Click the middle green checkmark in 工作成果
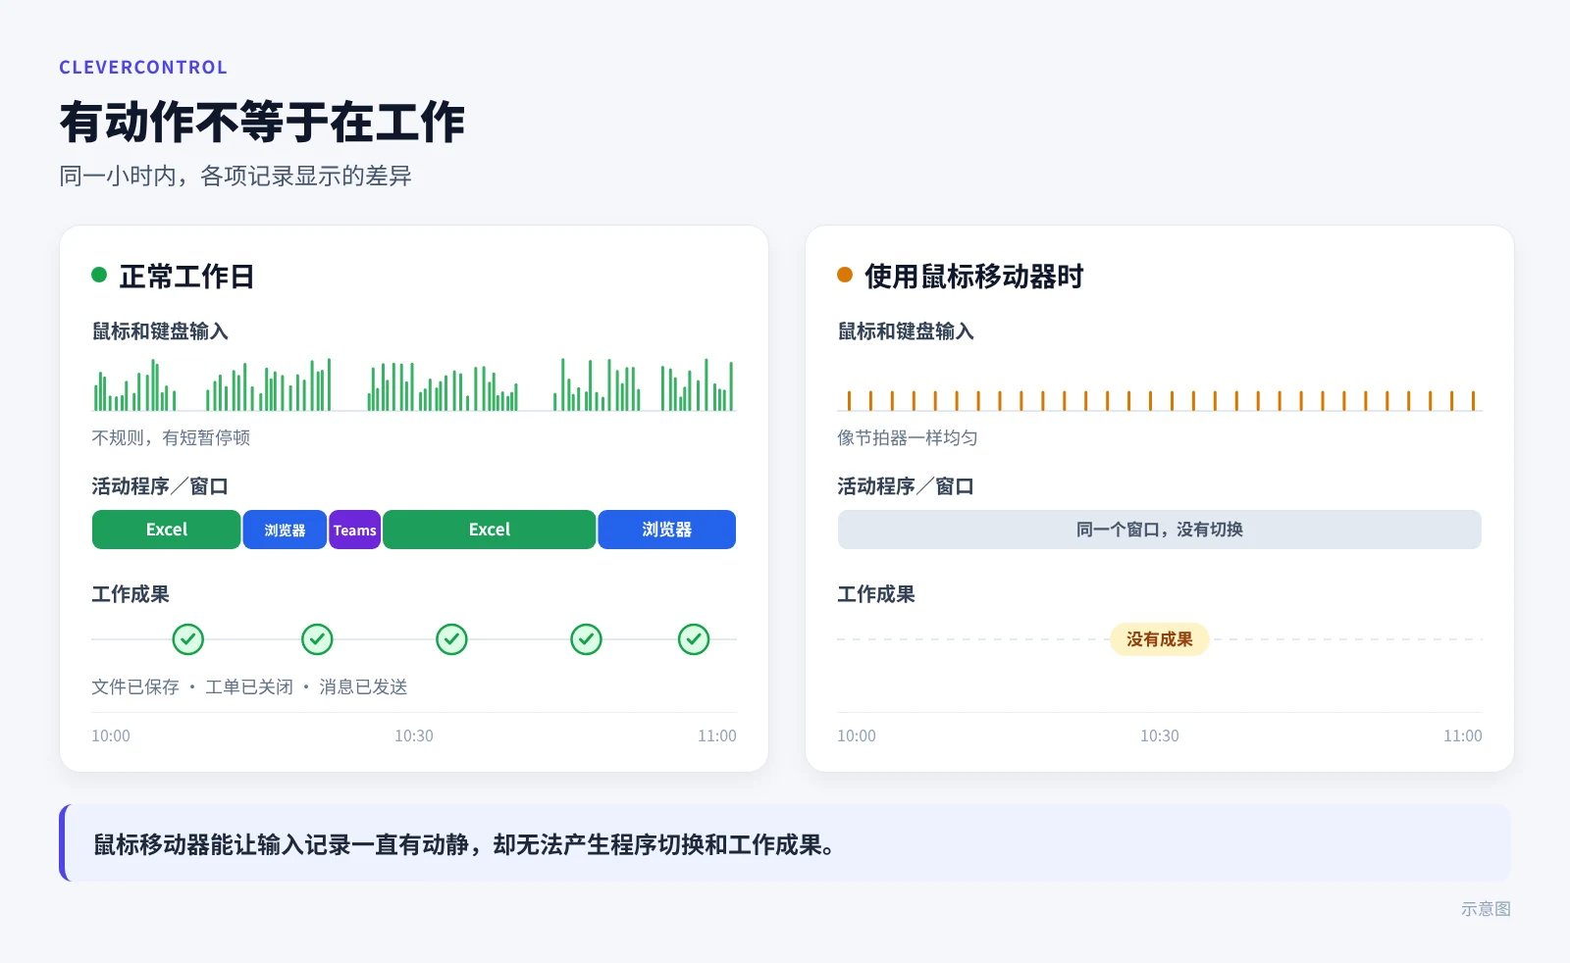 [451, 639]
